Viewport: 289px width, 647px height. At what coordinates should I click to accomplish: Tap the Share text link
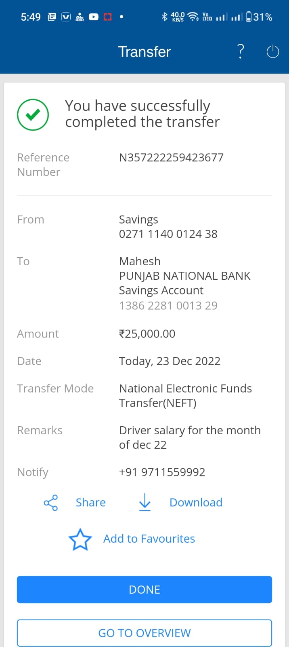(x=91, y=502)
